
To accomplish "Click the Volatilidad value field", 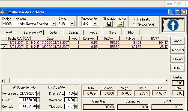I will [69, 100].
